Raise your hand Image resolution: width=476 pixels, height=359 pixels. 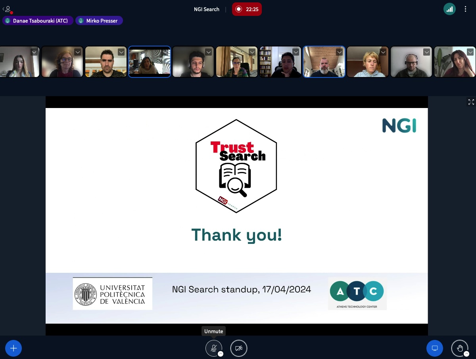(460, 348)
